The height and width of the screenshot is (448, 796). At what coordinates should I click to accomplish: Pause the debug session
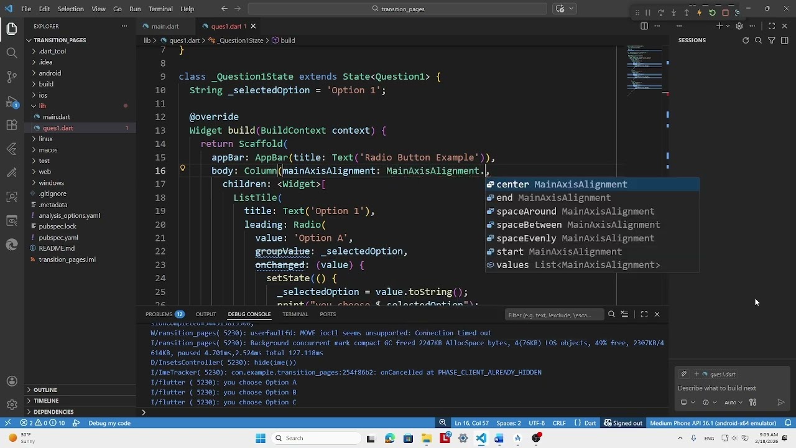coord(647,12)
